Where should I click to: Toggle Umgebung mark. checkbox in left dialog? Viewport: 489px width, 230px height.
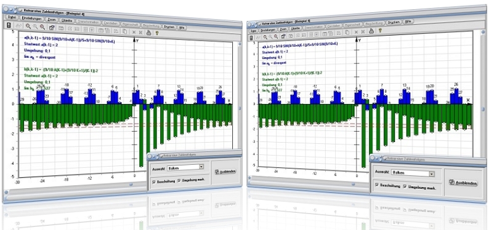[179, 181]
